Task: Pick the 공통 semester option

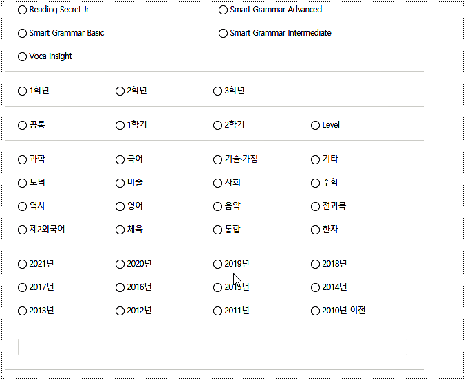Action: tap(23, 126)
